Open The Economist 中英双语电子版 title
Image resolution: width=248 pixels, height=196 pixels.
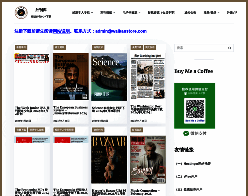click(x=70, y=192)
